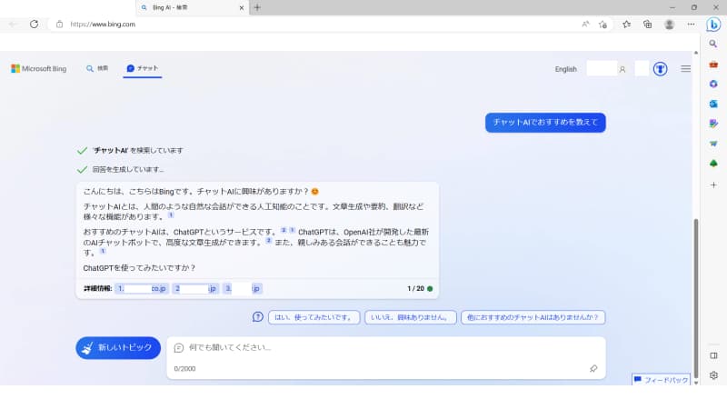
Task: Toggle the sidebar panel layout icon
Action: pos(713,355)
